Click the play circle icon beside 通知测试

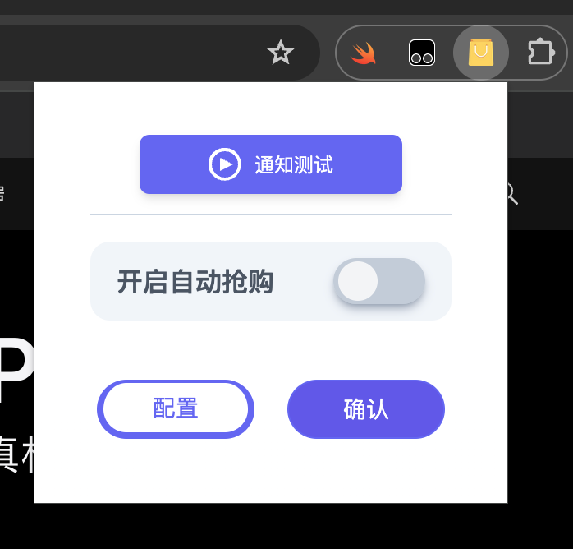(225, 164)
